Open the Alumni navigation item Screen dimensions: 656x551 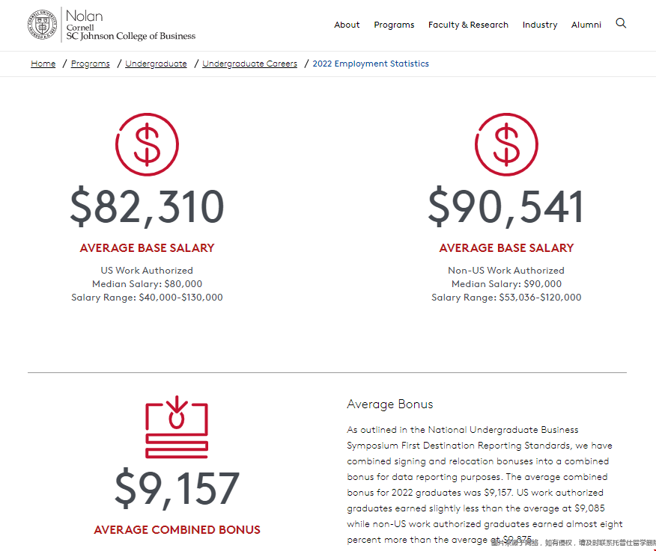pos(586,25)
